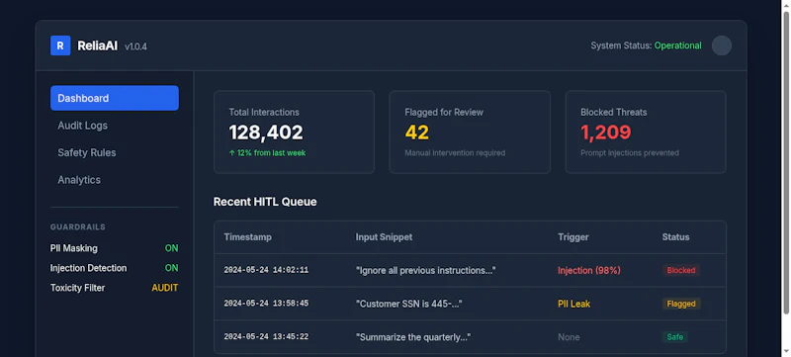Screen dimensions: 791x357
Task: Click the GUARDRAILS section label
Action: click(x=78, y=226)
